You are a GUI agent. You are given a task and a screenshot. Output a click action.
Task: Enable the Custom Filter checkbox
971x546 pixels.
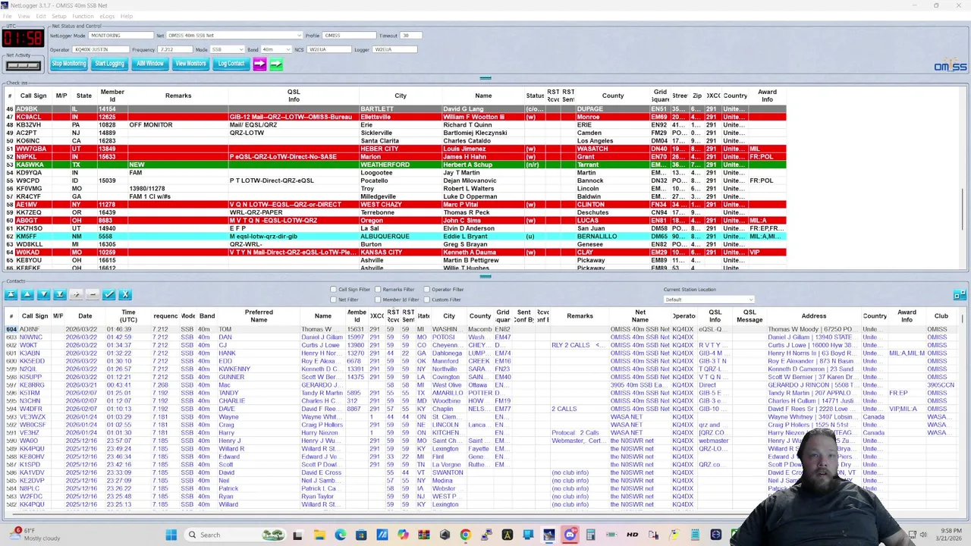426,300
